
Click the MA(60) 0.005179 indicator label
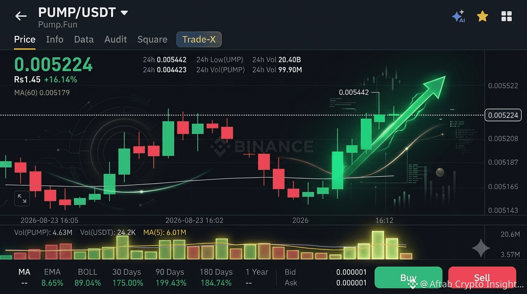coord(42,93)
